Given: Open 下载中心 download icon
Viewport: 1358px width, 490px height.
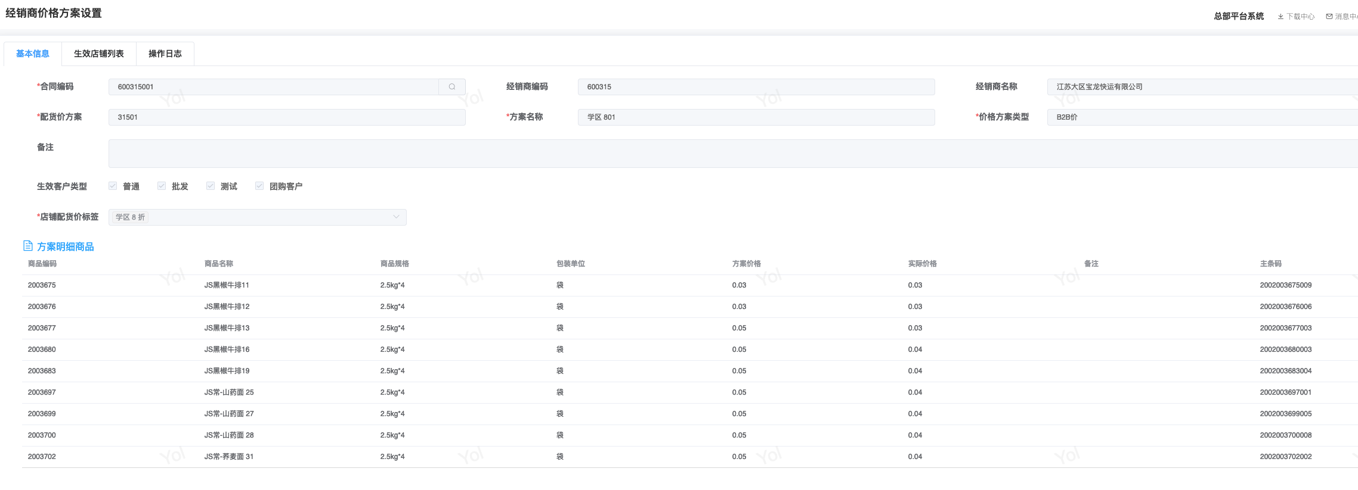Looking at the screenshot, I should tap(1280, 17).
